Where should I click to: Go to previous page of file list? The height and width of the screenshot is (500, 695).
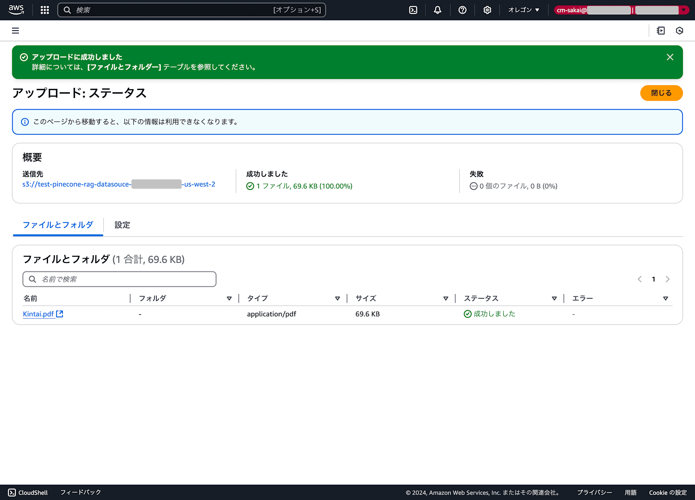pyautogui.click(x=639, y=279)
